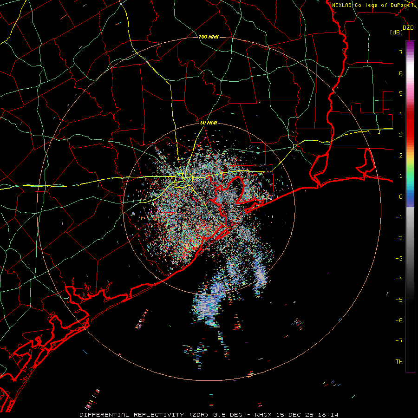Click the -2 dB scale label
This screenshot has height=418, width=418.
pos(399,238)
